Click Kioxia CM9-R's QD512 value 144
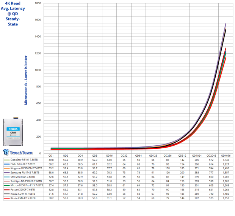This screenshot has width=235, height=216. point(182,198)
